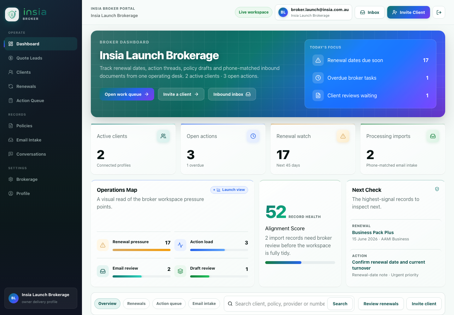454x315 pixels.
Task: Click the BL avatar in the header
Action: [x=283, y=12]
